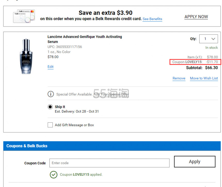Check the Add Gift Message or Box checkbox
The image size is (222, 187).
(50, 125)
